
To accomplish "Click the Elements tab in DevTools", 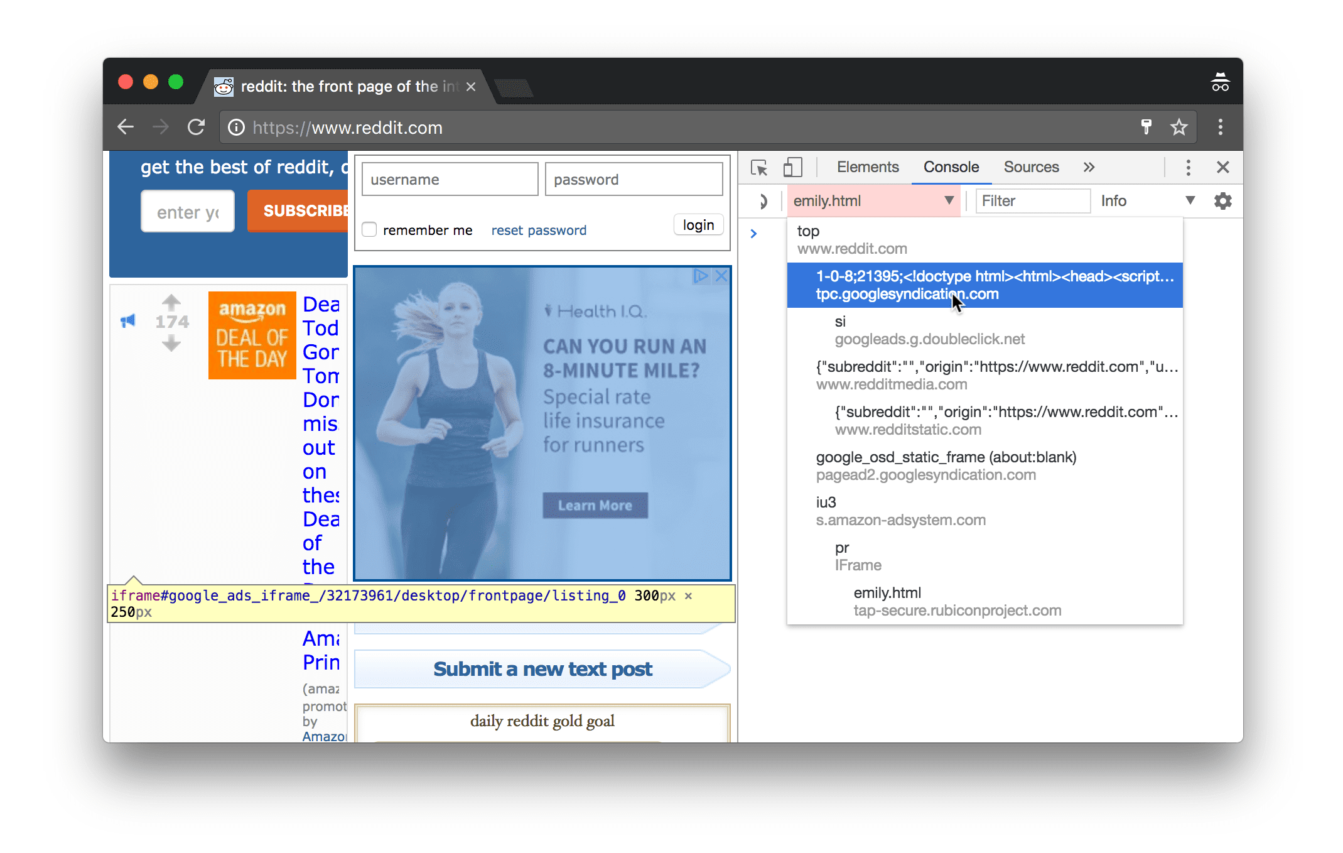I will [x=866, y=166].
